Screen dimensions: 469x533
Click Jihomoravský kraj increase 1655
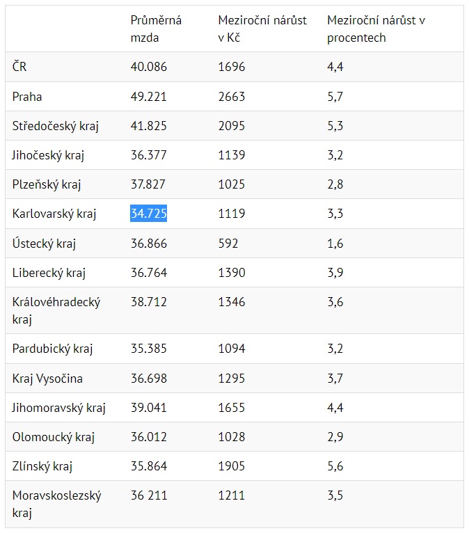(232, 408)
